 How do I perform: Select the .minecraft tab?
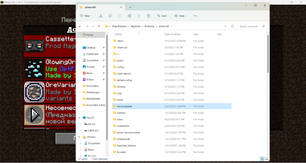point(101,7)
